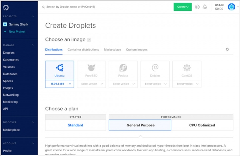Select the Debian distribution icon
The height and width of the screenshot is (156, 240).
click(x=155, y=68)
